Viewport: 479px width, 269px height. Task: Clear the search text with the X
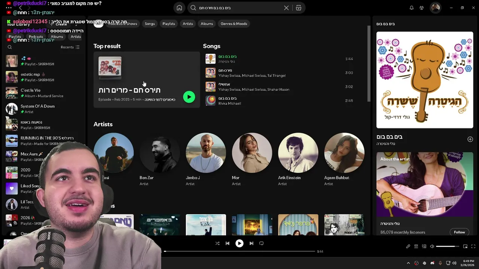(x=286, y=8)
